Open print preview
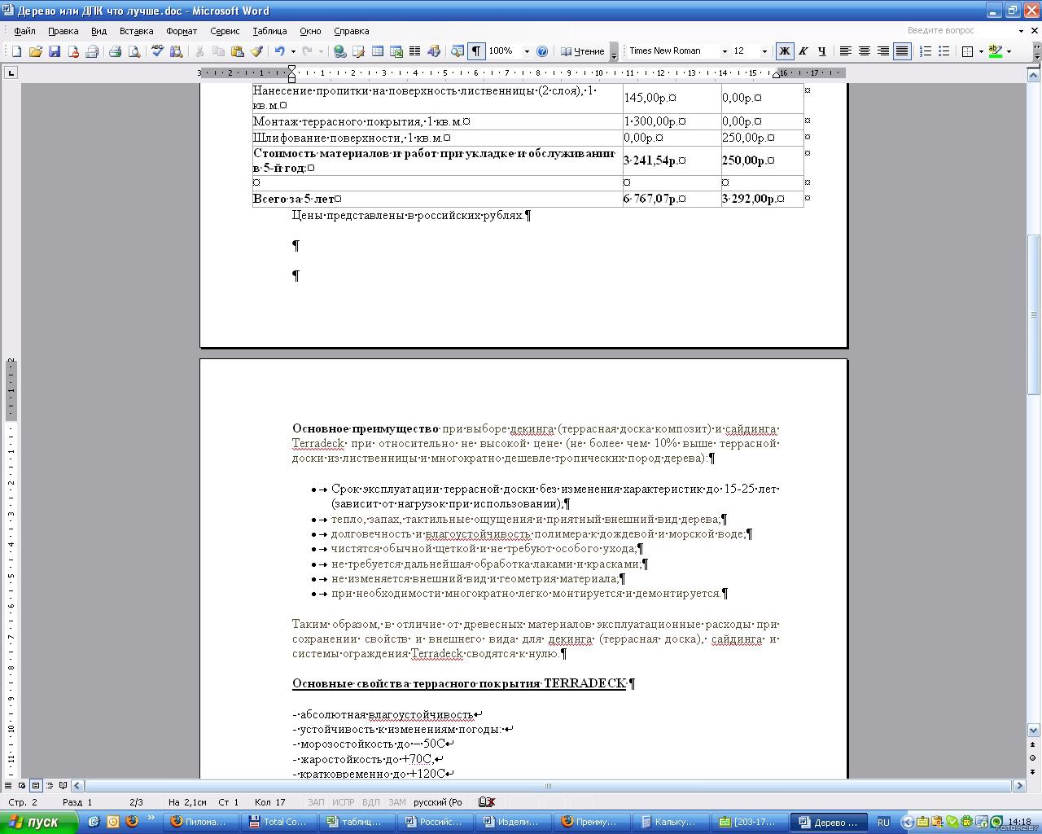This screenshot has width=1042, height=834. click(134, 51)
